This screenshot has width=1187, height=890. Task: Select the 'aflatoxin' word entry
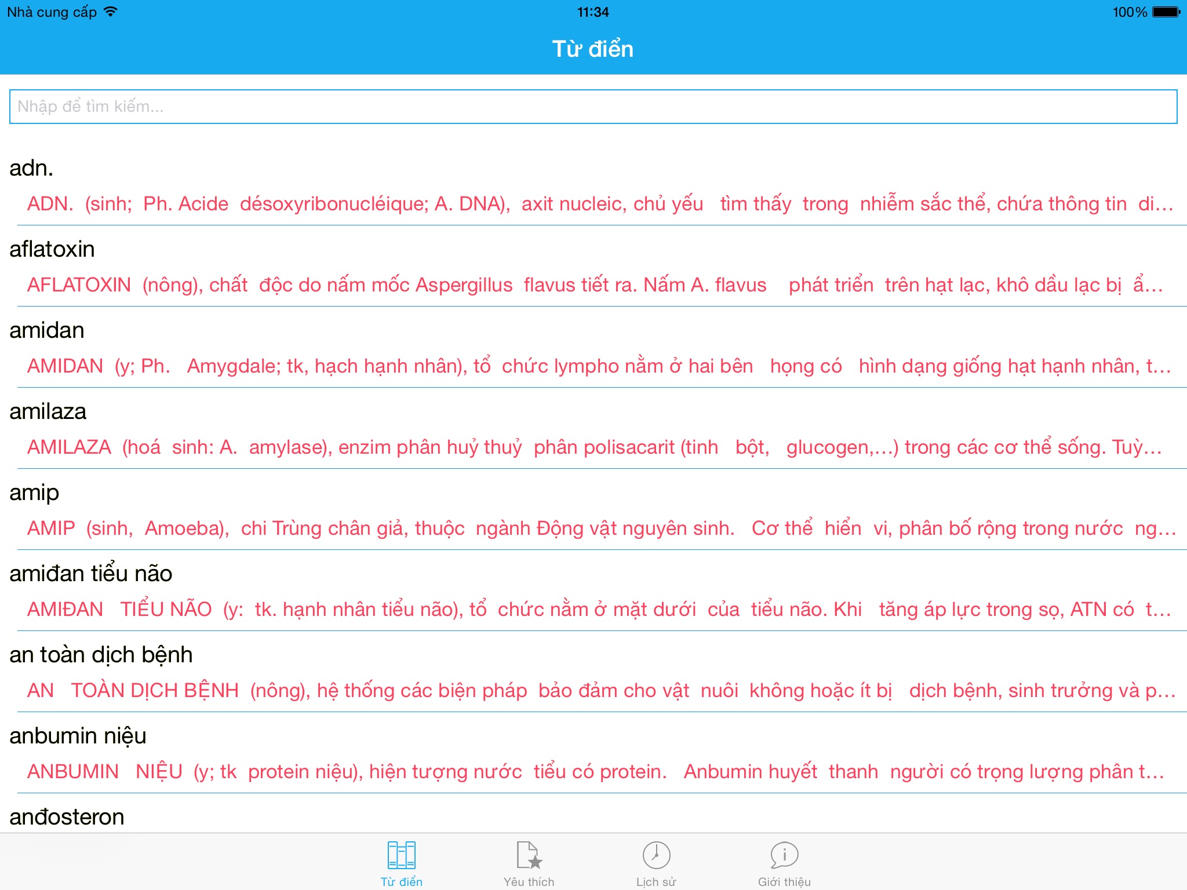tap(52, 249)
